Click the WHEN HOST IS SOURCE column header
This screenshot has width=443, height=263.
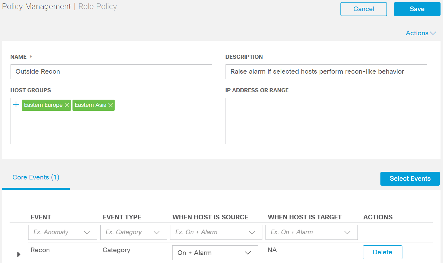pos(210,217)
